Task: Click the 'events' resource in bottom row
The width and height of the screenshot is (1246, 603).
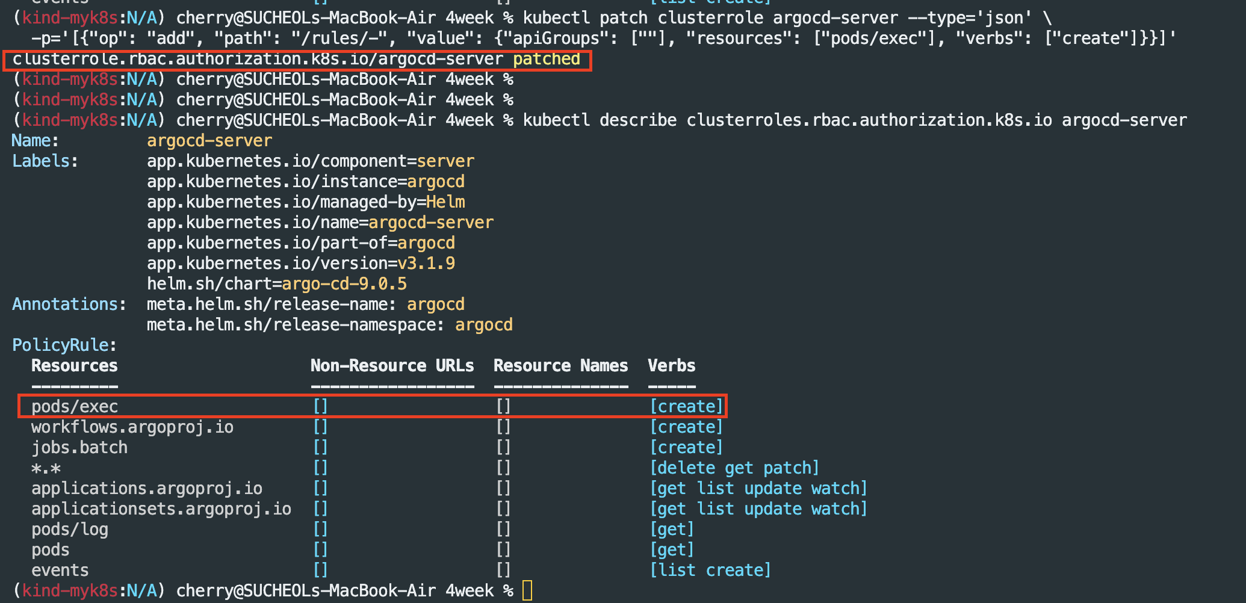Action: point(60,571)
